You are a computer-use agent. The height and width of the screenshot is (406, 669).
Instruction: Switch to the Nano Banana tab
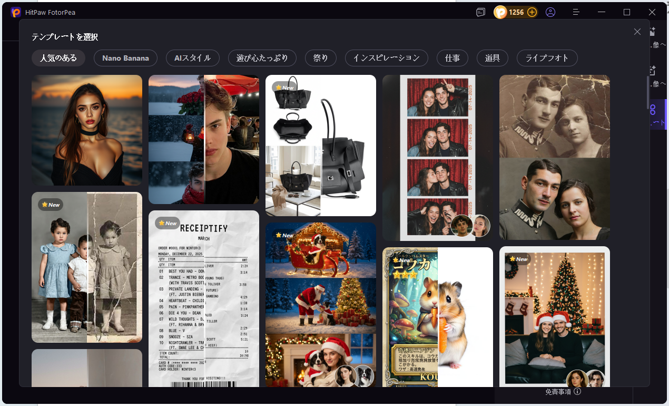click(x=125, y=58)
